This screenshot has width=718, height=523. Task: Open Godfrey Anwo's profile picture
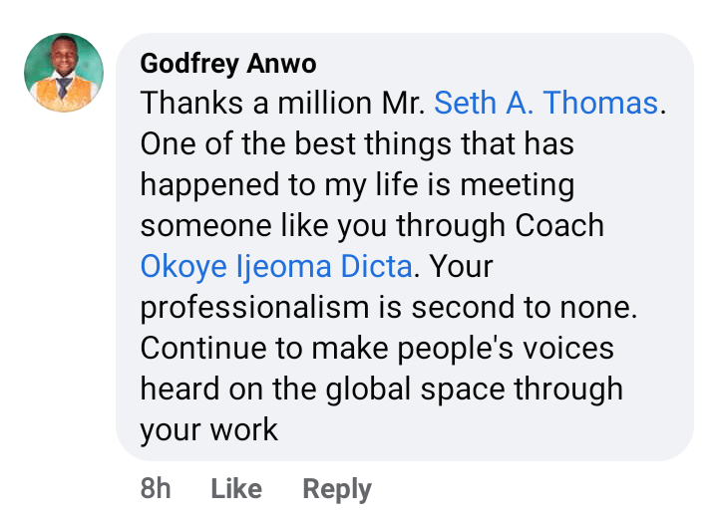64,73
